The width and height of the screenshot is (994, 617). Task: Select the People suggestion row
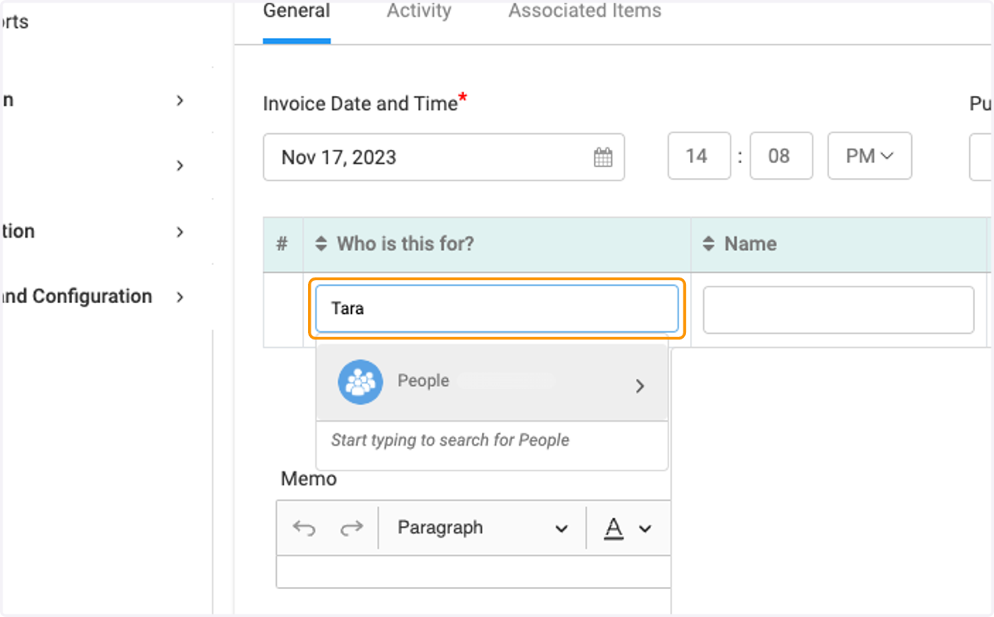[492, 382]
